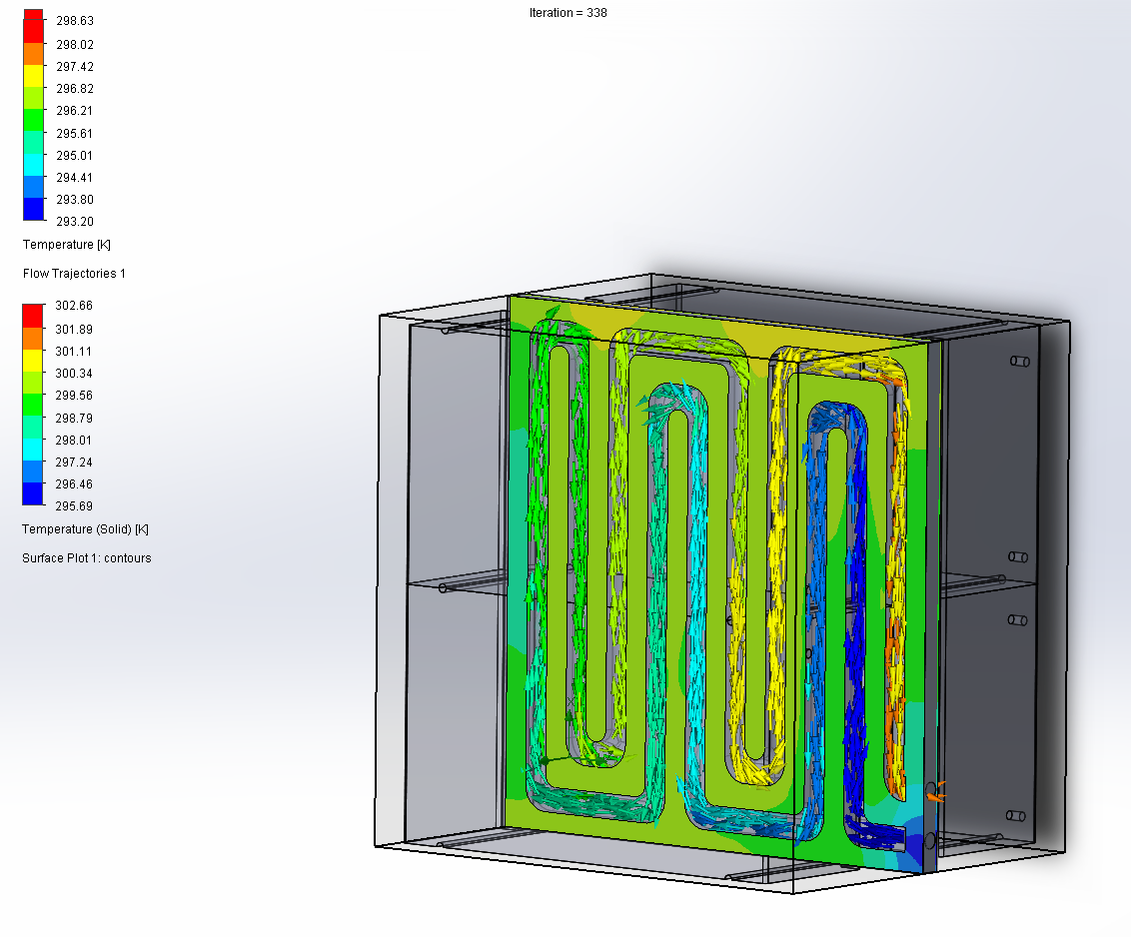Select the minimum legend value 293.20
The height and width of the screenshot is (937, 1131).
pos(75,222)
